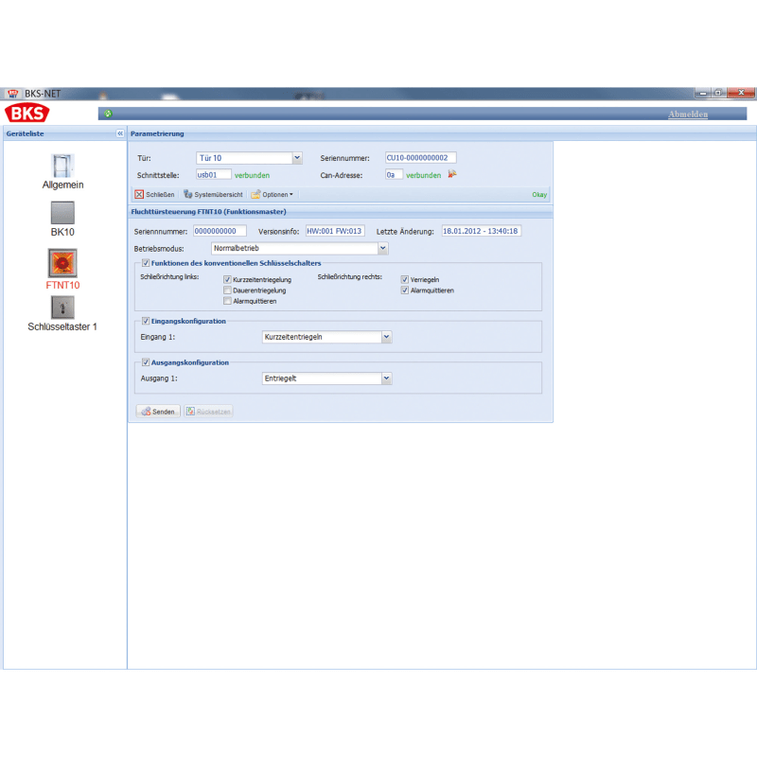Screen dimensions: 757x757
Task: Click the Senden button
Action: (x=158, y=412)
